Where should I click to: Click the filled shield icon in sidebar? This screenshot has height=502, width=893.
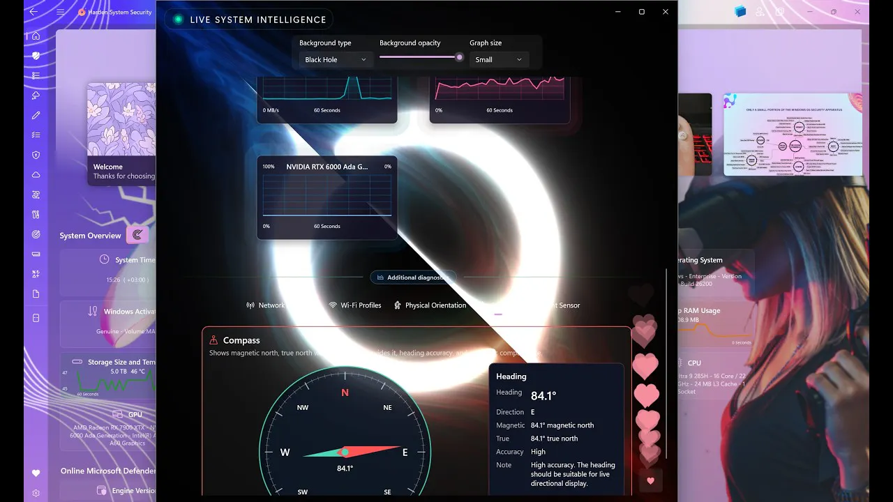pos(36,56)
